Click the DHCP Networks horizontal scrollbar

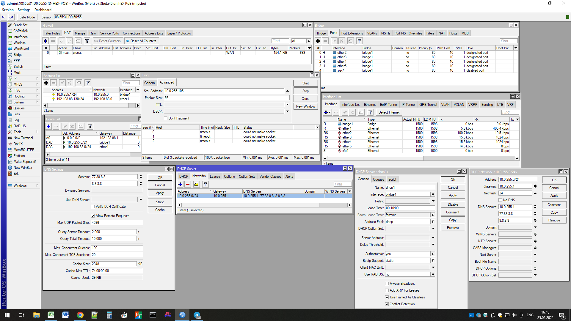[x=264, y=205]
